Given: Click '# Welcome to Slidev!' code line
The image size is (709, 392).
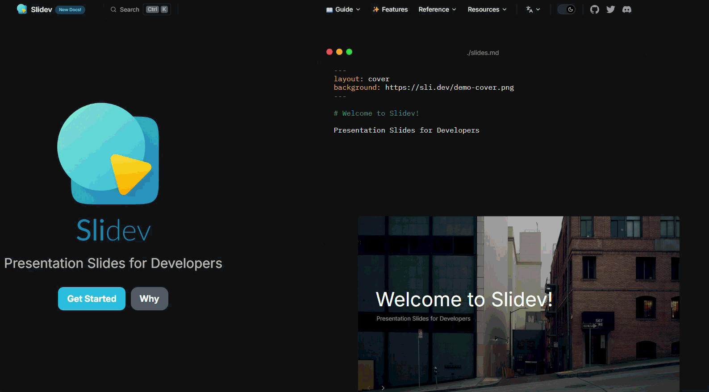Looking at the screenshot, I should tap(376, 113).
